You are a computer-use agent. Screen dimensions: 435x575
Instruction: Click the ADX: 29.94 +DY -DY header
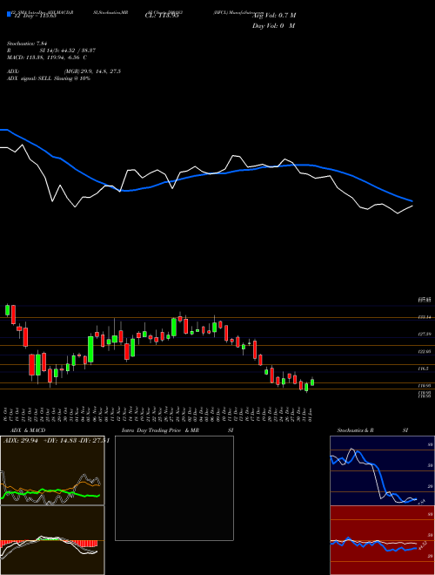(x=57, y=441)
